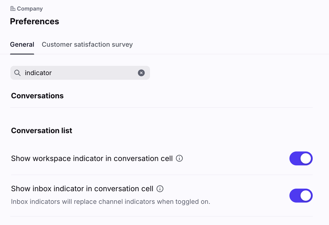Select the Conversations section heading
Viewport: 329px width, 225px height.
point(37,96)
